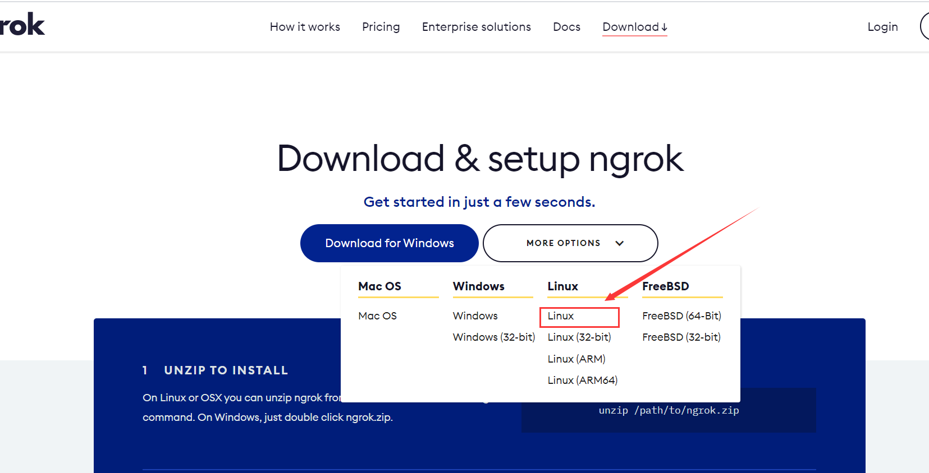Click the Windows column header
The width and height of the screenshot is (929, 473).
point(479,286)
